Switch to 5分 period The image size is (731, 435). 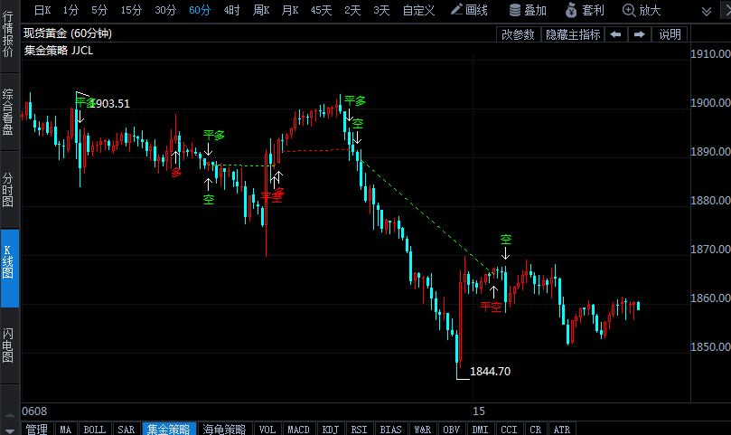click(x=99, y=10)
